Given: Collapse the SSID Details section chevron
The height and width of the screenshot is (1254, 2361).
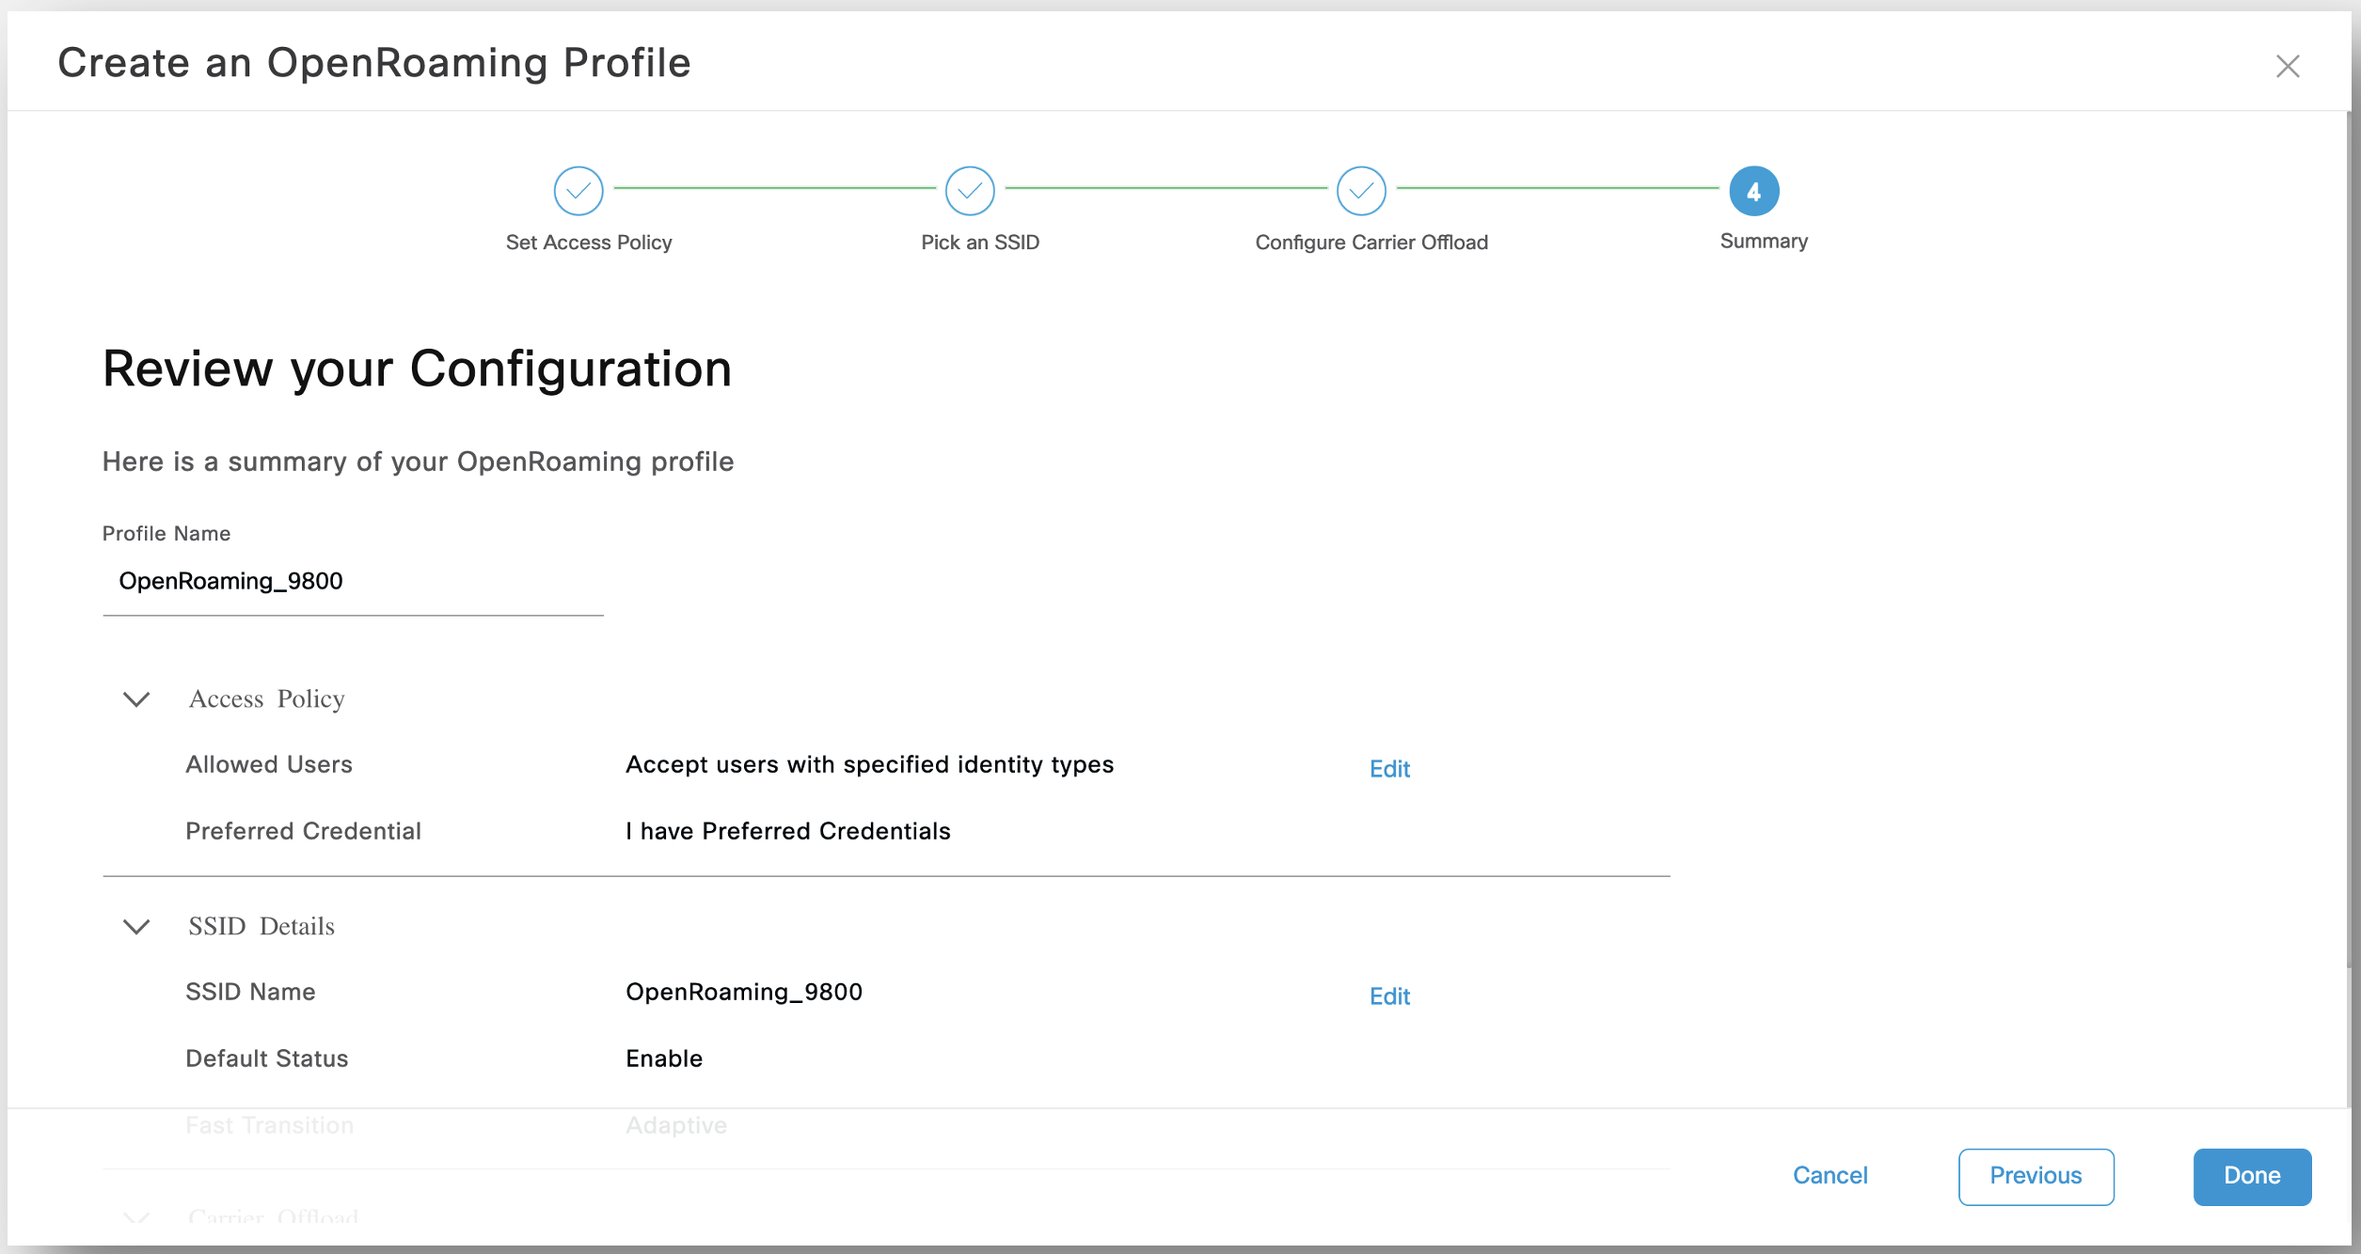Looking at the screenshot, I should [x=136, y=927].
